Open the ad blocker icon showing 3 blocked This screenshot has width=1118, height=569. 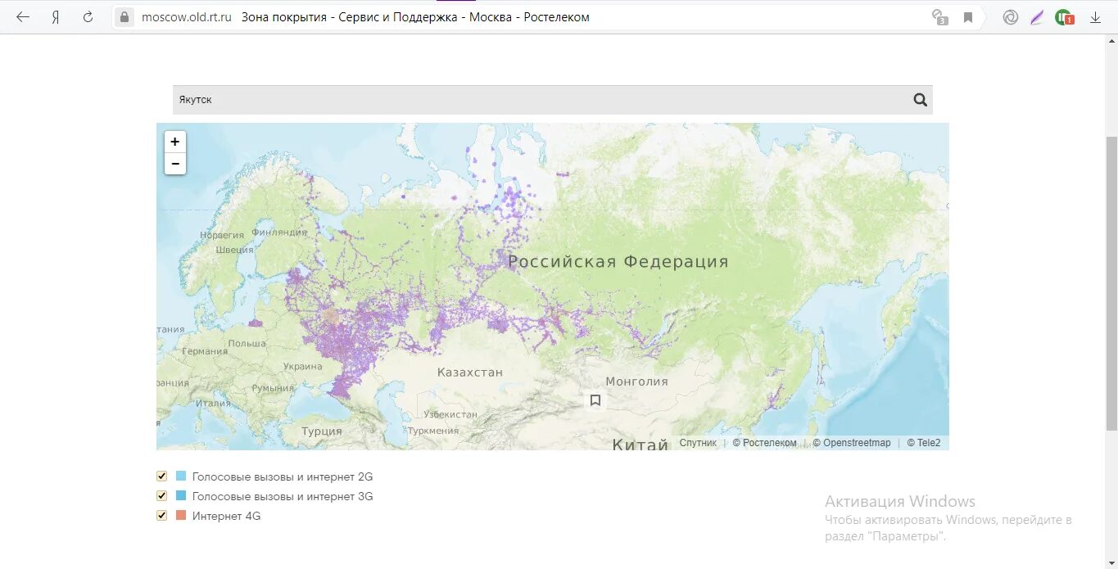[941, 16]
